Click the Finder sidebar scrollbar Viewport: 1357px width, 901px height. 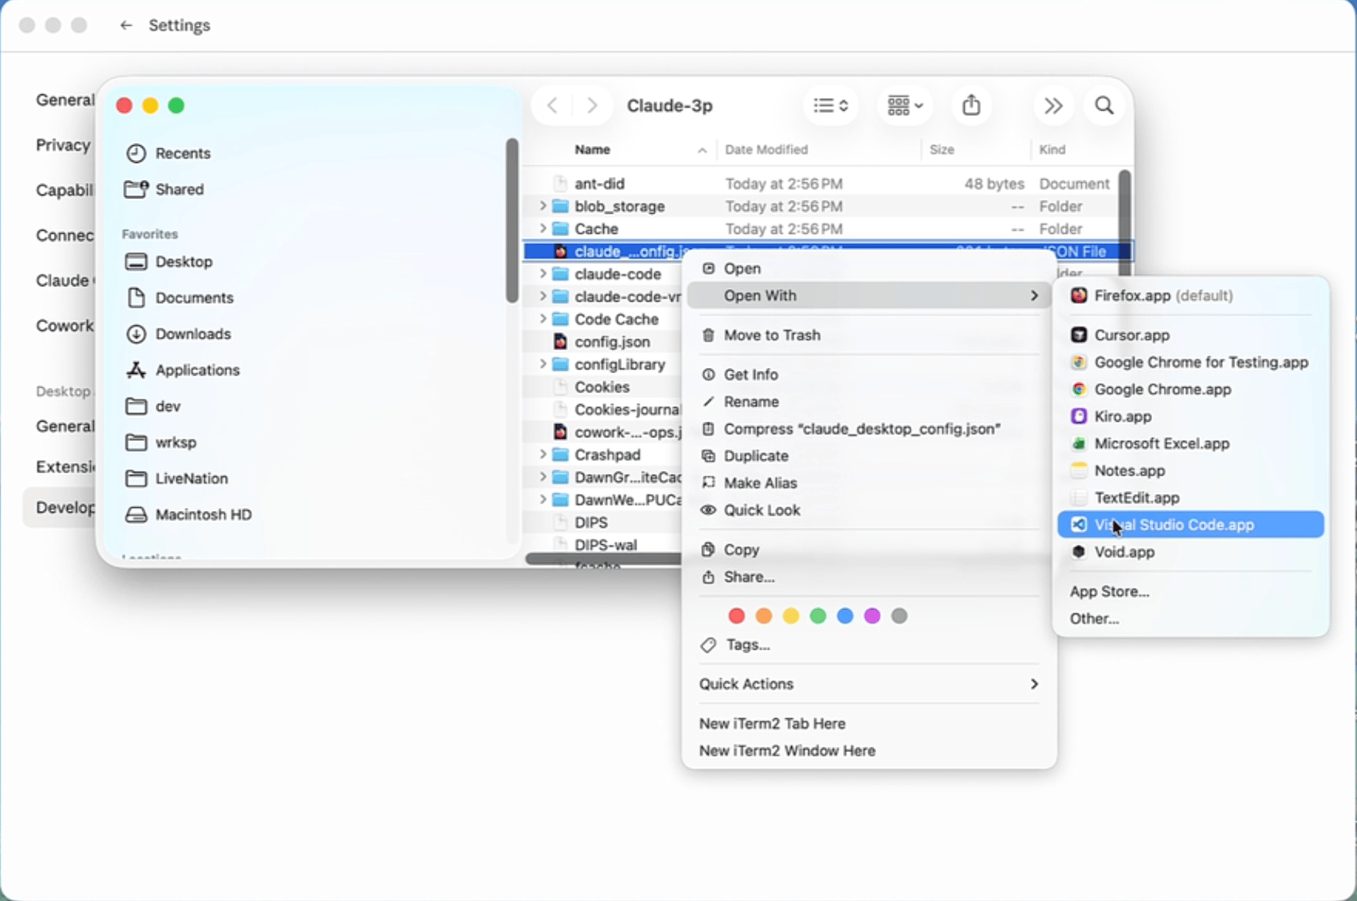[512, 220]
